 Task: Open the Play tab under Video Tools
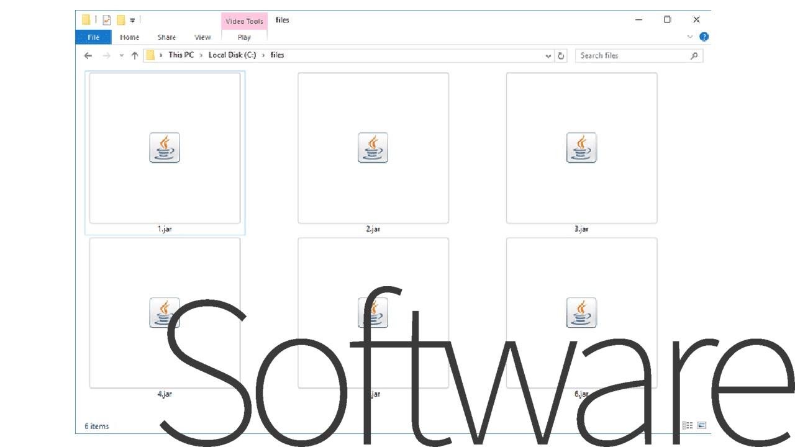pos(244,37)
